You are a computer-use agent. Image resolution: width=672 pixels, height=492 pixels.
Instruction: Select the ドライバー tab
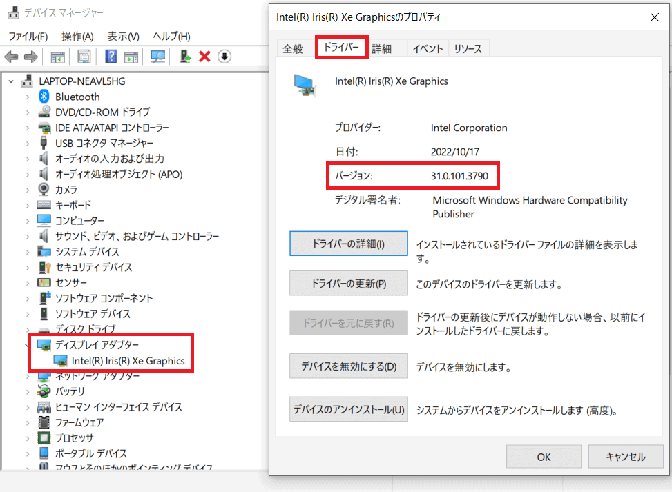[341, 47]
